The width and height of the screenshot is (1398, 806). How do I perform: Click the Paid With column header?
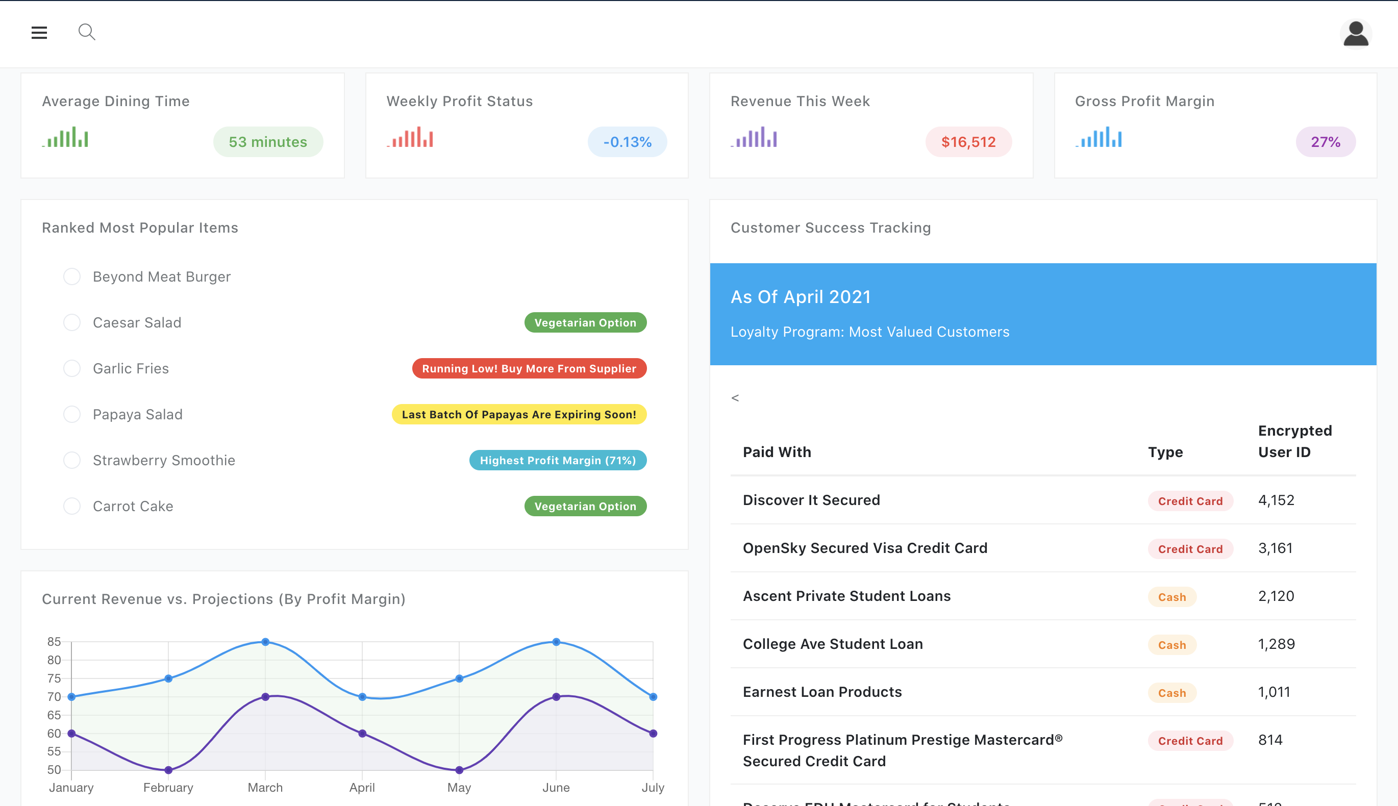pos(777,451)
